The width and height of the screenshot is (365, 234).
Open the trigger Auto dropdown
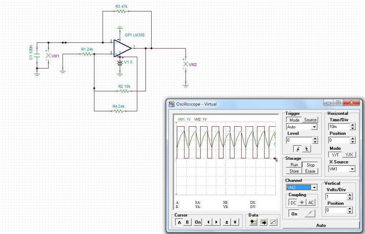(x=314, y=127)
